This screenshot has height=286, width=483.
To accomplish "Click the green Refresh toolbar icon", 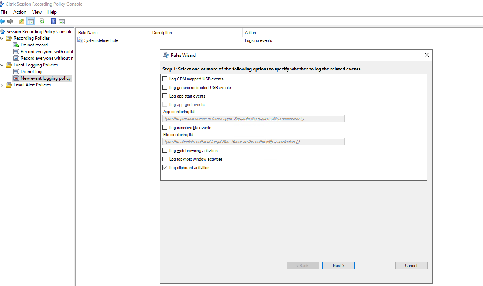I will 42,21.
